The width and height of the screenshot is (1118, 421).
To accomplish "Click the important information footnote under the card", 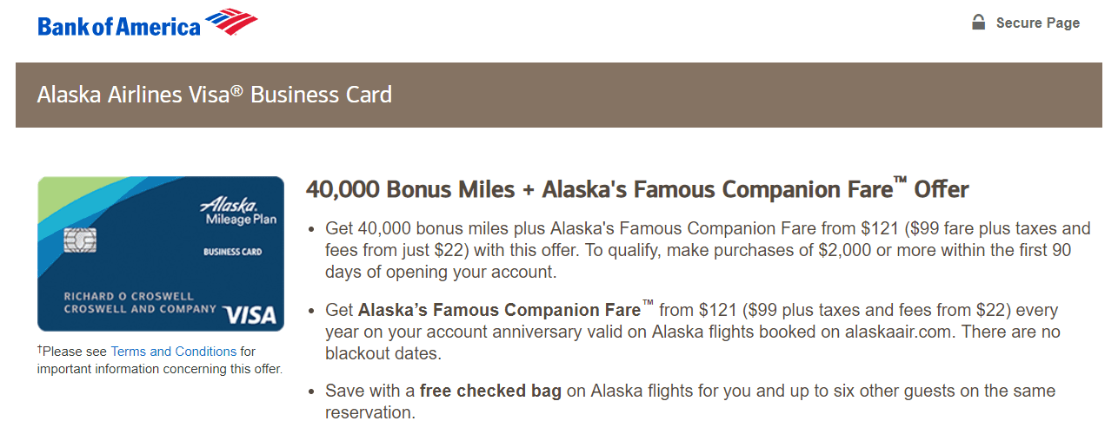I will coord(160,360).
